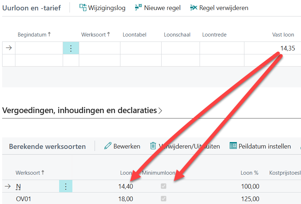Click the Regel verwijderen icon
The height and width of the screenshot is (204, 301).
193,8
